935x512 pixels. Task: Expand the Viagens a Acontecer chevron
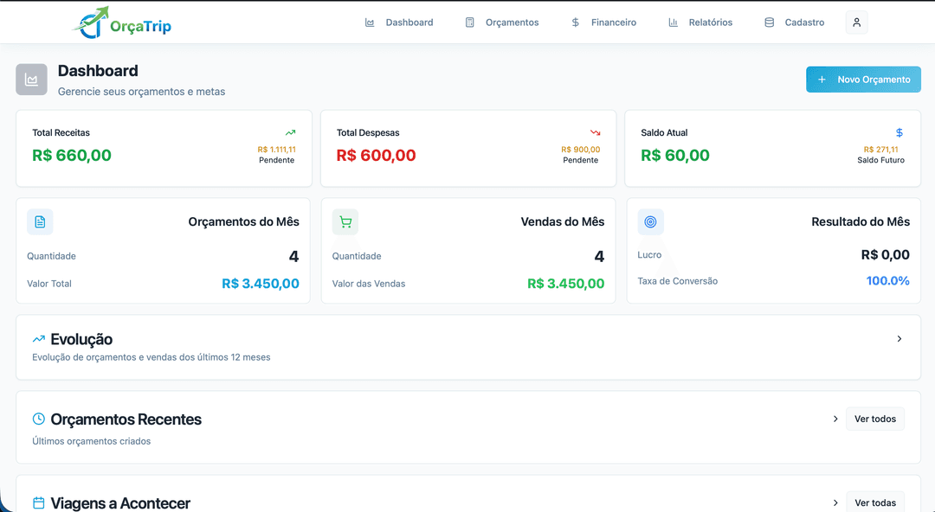(x=835, y=502)
